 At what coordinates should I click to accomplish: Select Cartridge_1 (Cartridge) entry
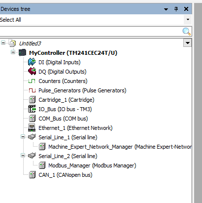pyautogui.click(x=67, y=100)
